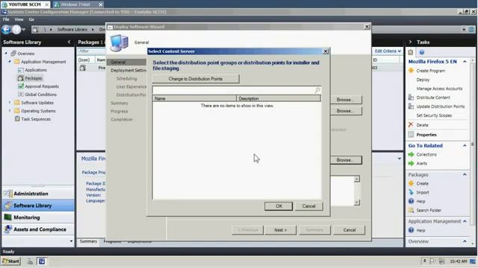Click the Create Program star icon
This screenshot has height=268, width=478.
coord(411,71)
